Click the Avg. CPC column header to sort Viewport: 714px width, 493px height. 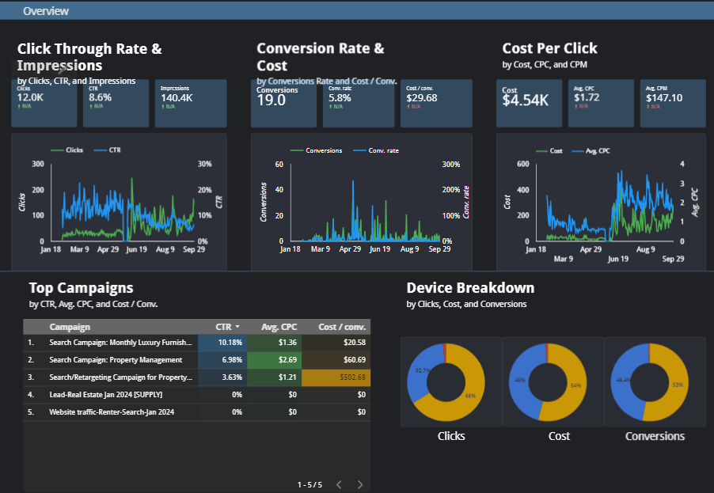click(279, 327)
